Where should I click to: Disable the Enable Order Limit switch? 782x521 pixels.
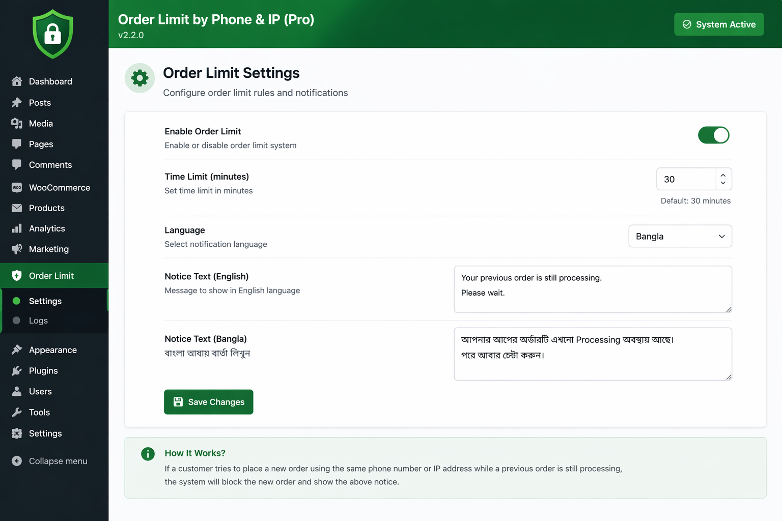[713, 135]
